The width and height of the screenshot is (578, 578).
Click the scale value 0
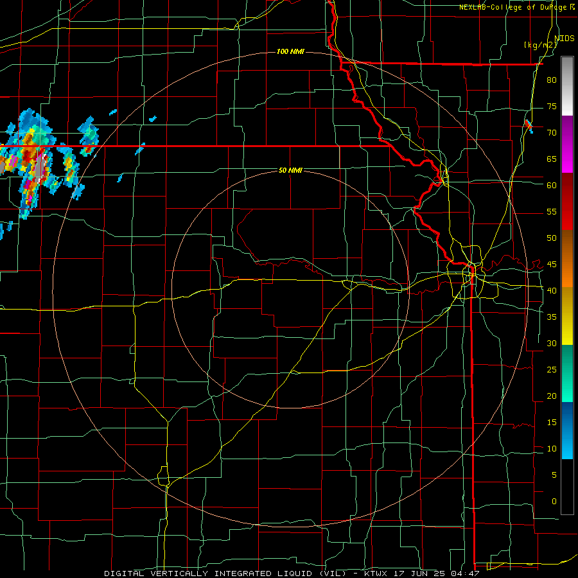554,502
